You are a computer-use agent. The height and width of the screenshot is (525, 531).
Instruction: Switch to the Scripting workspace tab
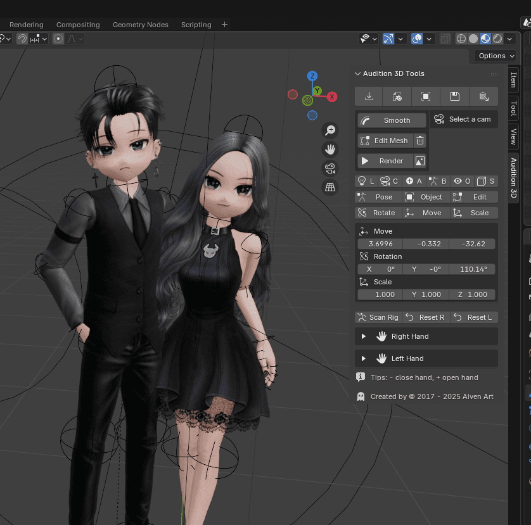point(196,25)
